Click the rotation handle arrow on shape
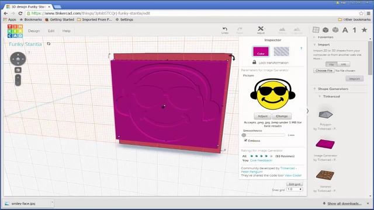This screenshot has height=210, width=374. pos(233,57)
